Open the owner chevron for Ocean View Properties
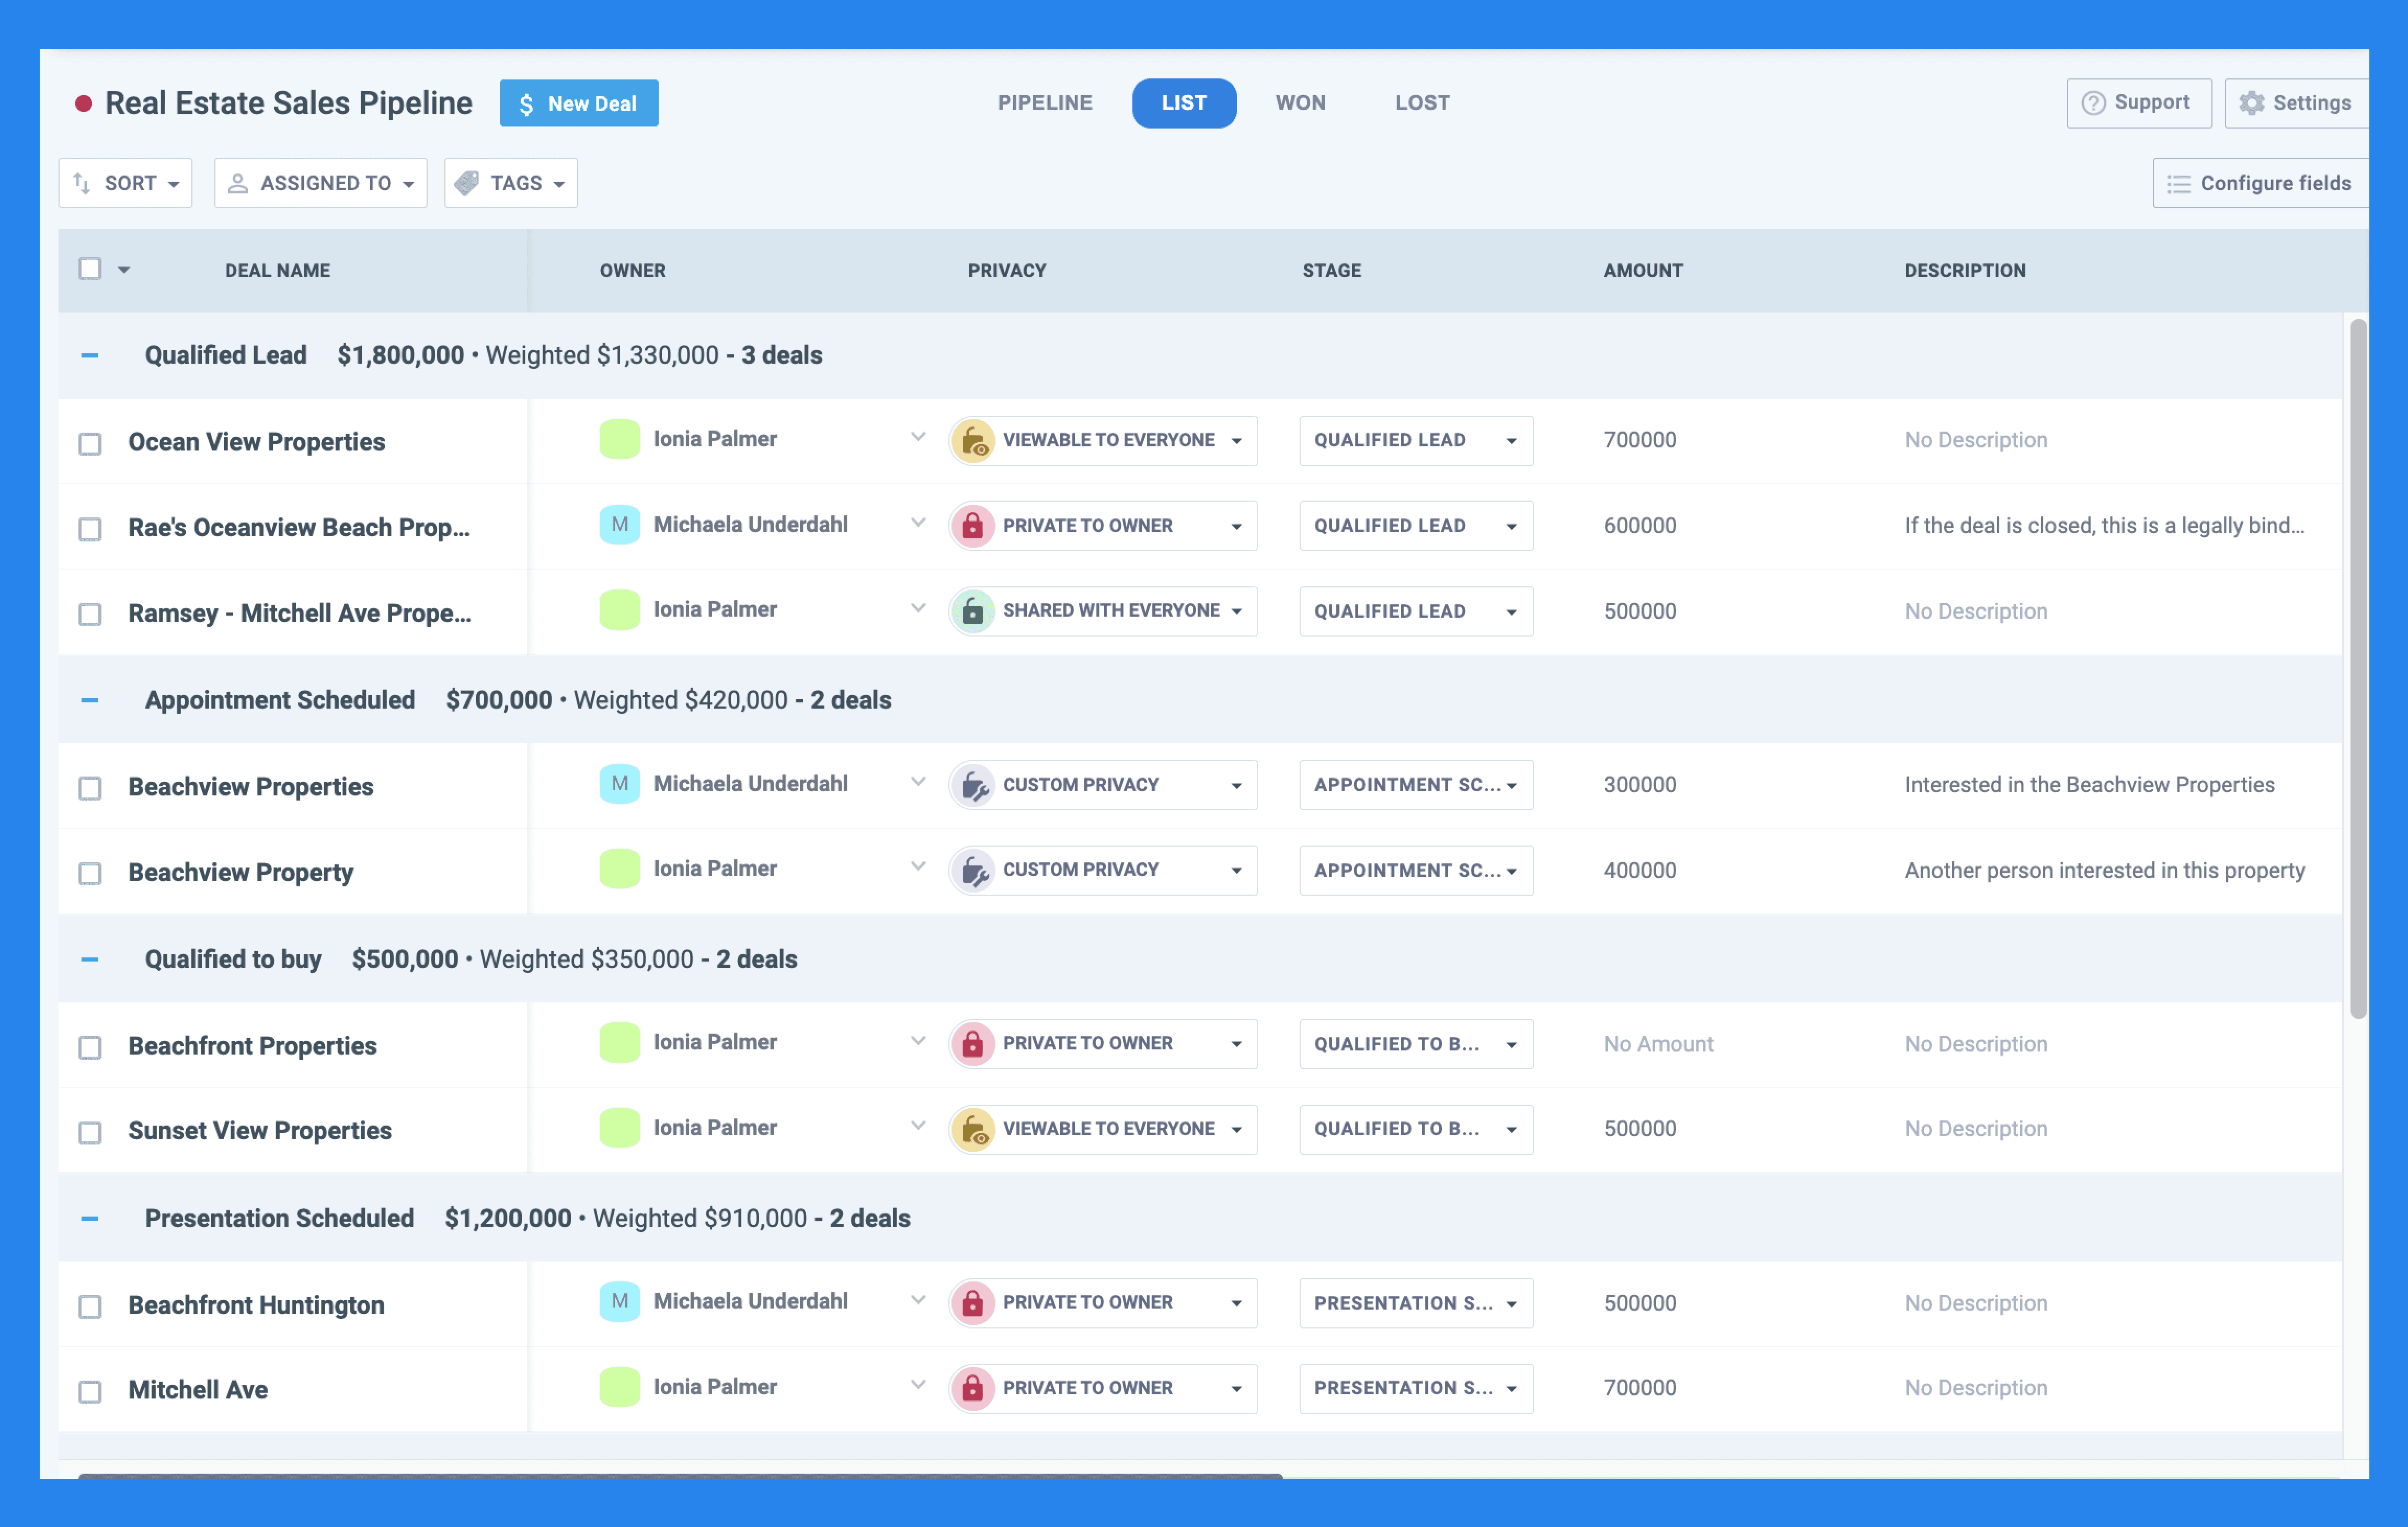 click(x=918, y=438)
